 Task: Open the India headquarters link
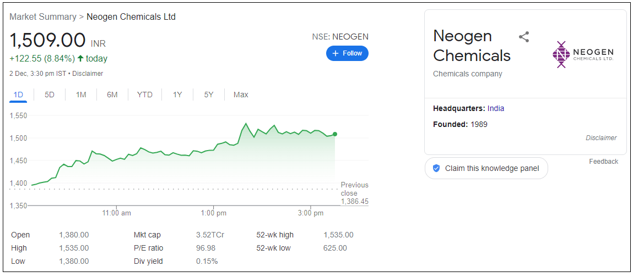tap(496, 108)
